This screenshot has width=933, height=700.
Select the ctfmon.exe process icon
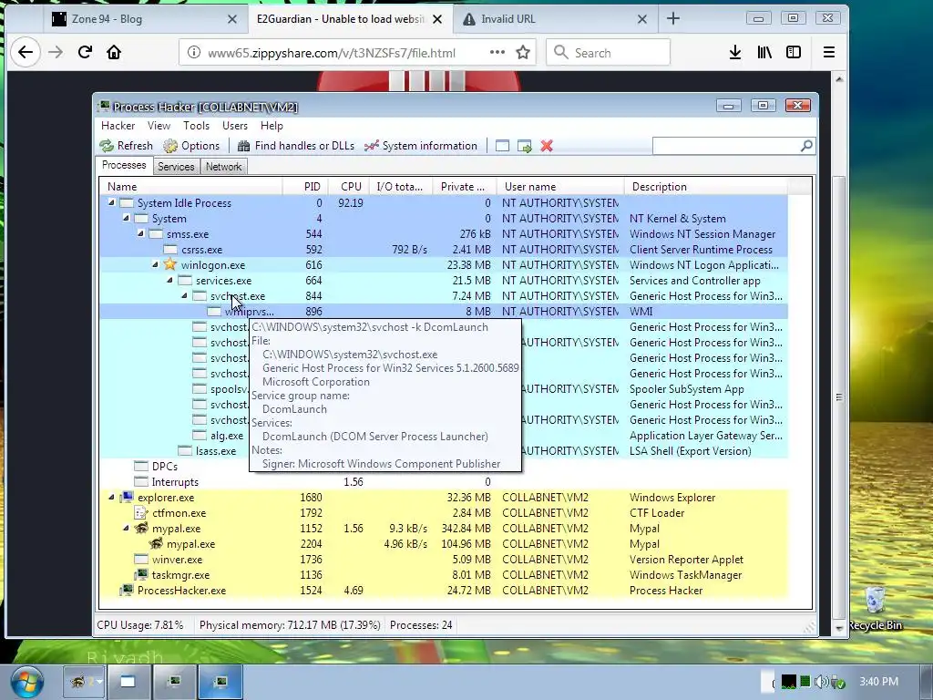click(141, 512)
